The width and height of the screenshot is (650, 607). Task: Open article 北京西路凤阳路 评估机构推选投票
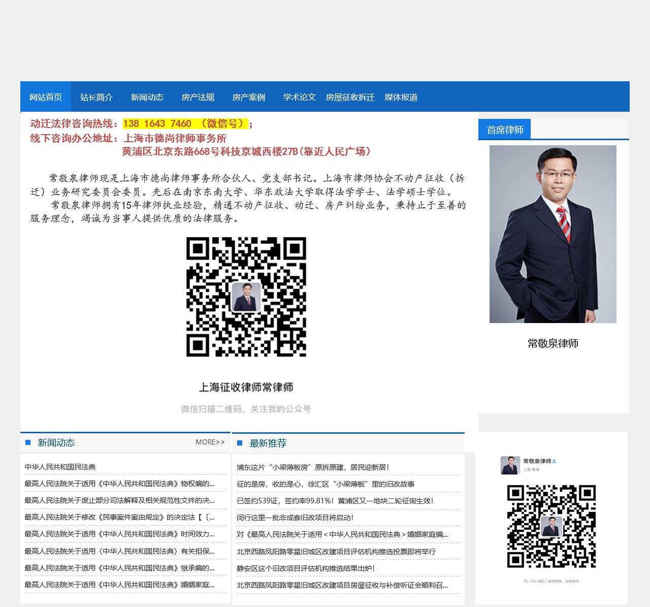(x=336, y=552)
